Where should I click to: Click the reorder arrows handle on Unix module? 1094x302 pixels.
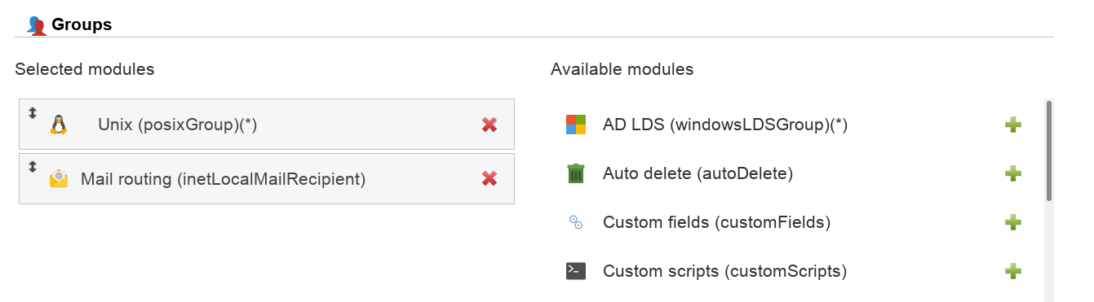coord(33,113)
